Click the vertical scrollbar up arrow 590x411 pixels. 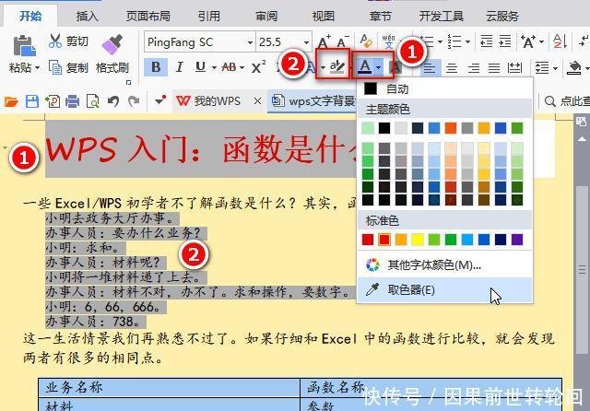coord(582,139)
